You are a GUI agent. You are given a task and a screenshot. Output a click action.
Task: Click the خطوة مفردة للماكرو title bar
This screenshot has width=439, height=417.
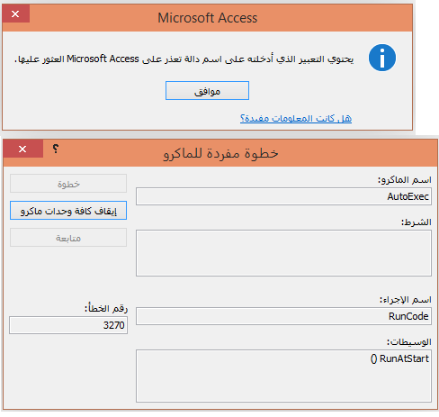[x=220, y=153]
